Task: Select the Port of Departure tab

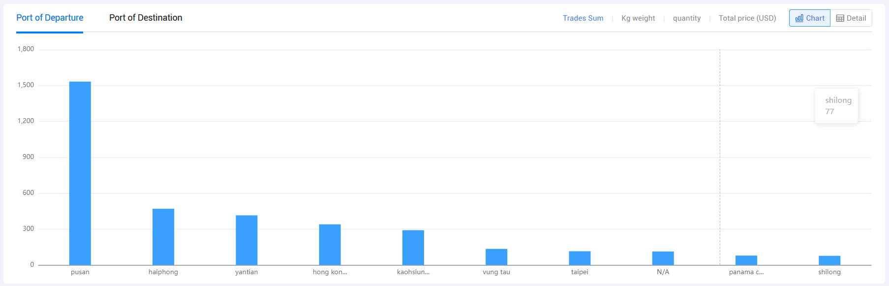Action: 50,18
